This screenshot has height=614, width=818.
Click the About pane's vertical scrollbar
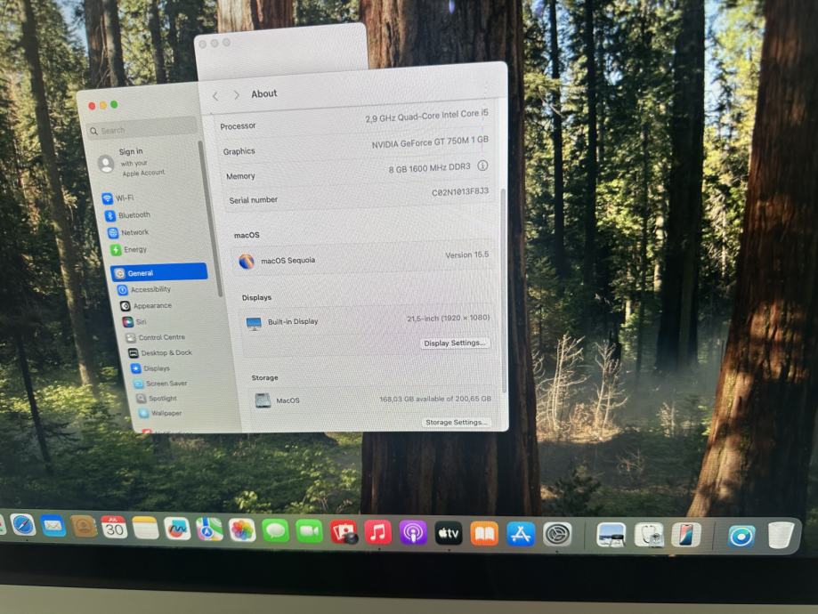pos(504,291)
